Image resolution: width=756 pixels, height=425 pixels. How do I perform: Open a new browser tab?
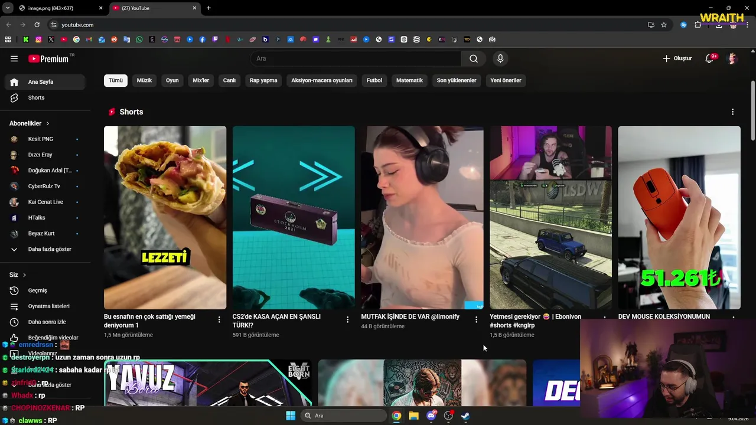pyautogui.click(x=208, y=8)
